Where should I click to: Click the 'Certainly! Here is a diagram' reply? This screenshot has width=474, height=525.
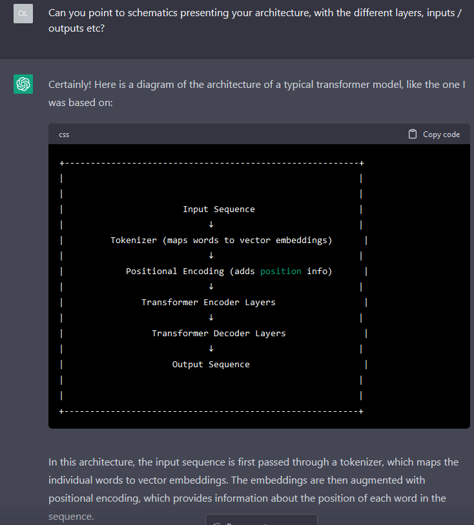coord(257,93)
